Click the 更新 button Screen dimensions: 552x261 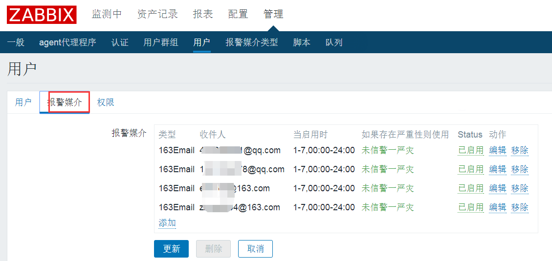coord(171,249)
